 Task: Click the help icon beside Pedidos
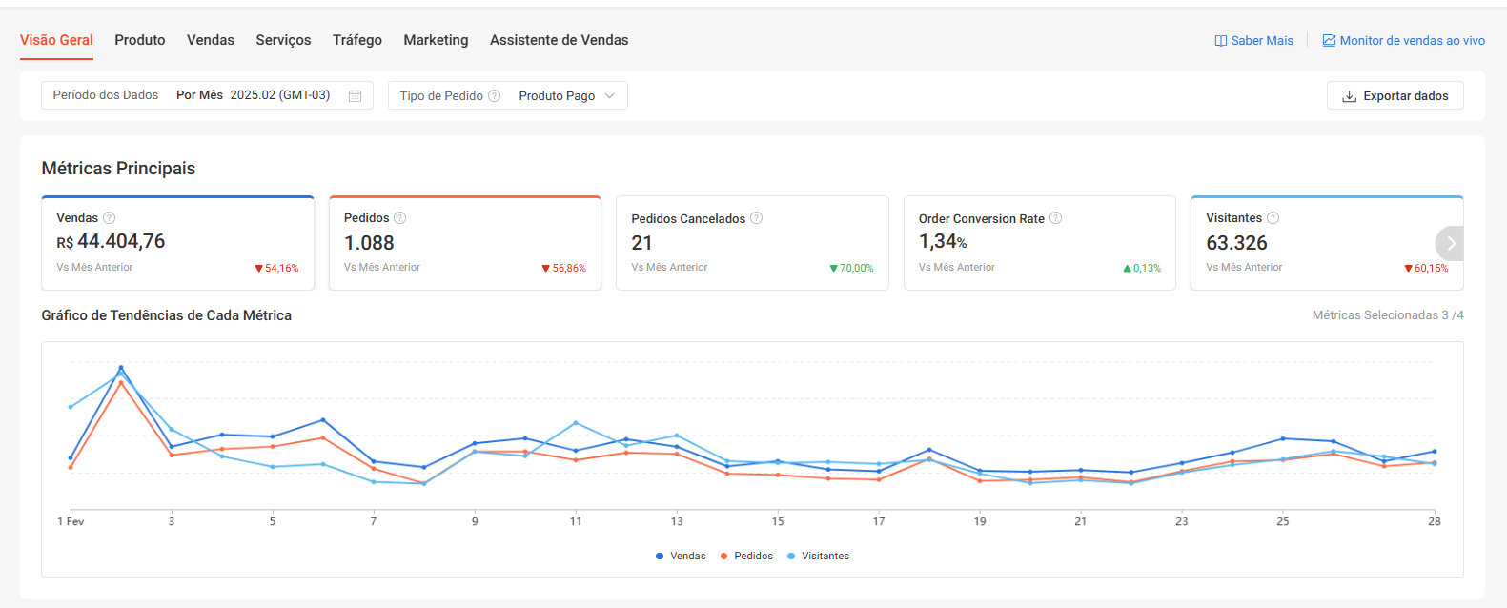(x=400, y=218)
